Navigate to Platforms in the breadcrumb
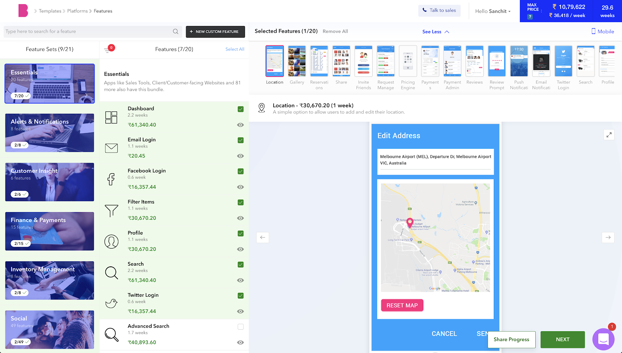 pyautogui.click(x=77, y=11)
